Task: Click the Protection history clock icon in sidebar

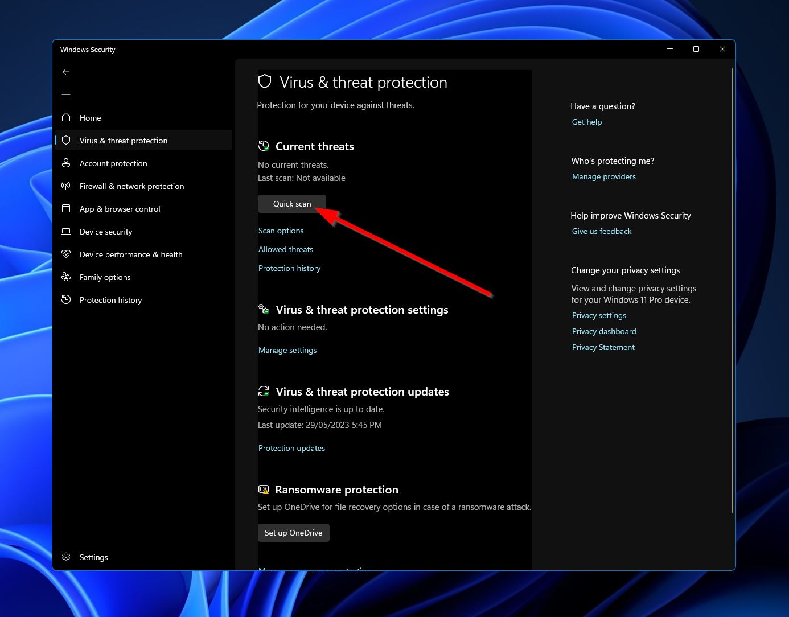Action: 66,299
